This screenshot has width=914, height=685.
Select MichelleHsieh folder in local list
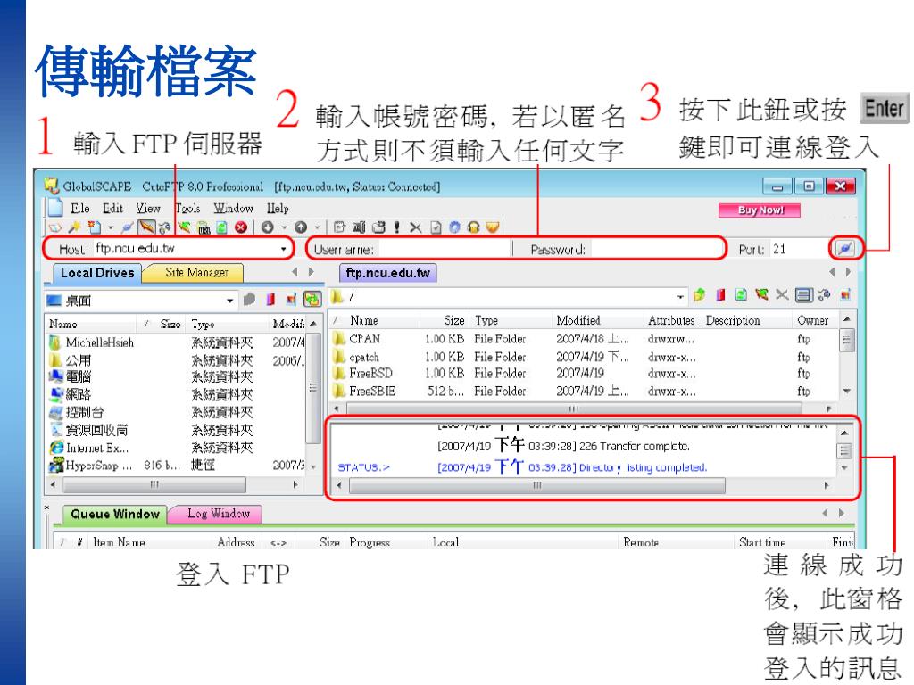coord(99,342)
